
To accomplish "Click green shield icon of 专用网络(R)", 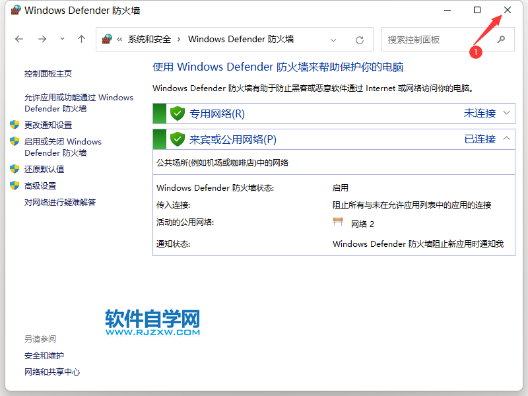I will [178, 114].
